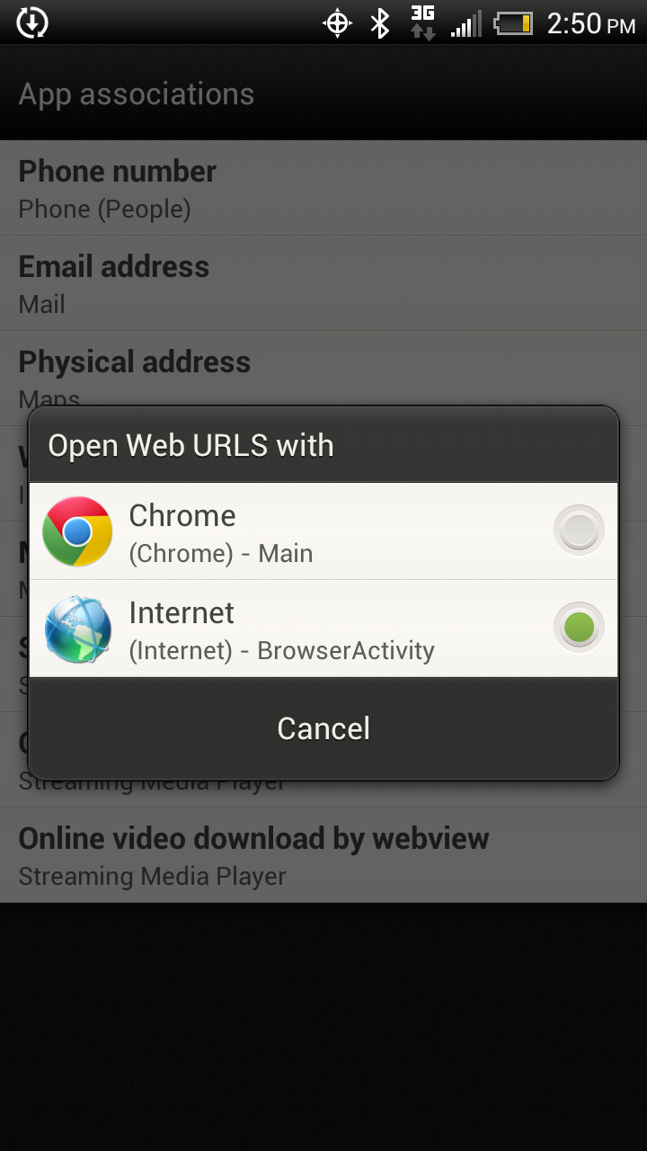Viewport: 647px width, 1151px height.
Task: Tap the Open Web URLS with dialog title
Action: click(x=191, y=446)
